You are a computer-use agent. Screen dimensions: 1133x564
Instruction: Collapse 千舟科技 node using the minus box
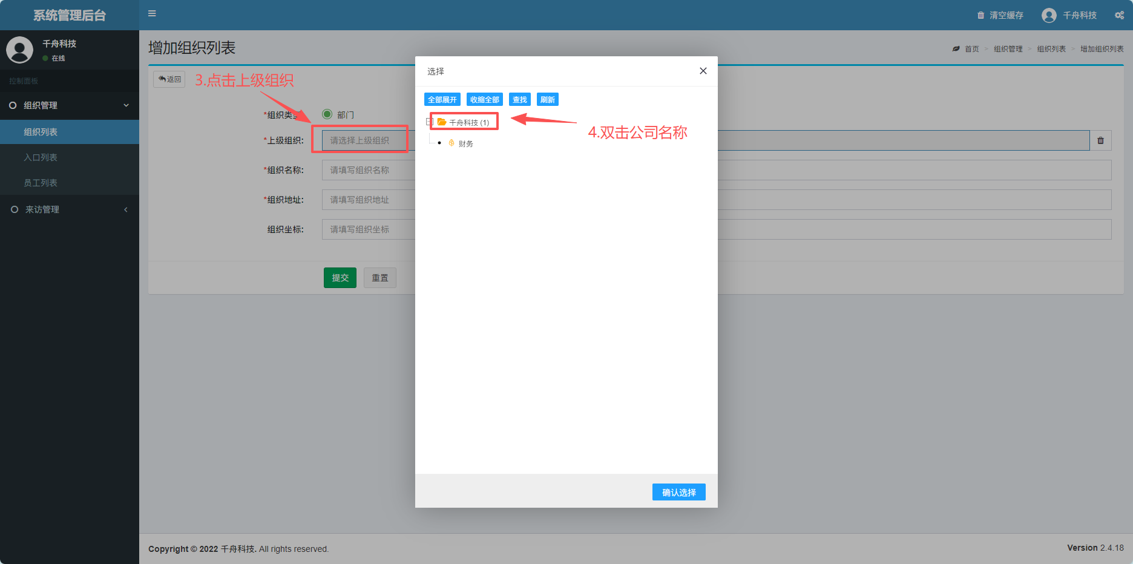coord(430,121)
